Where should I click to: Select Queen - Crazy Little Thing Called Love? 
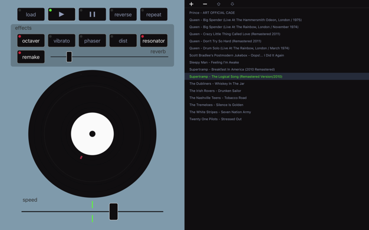coord(277,34)
